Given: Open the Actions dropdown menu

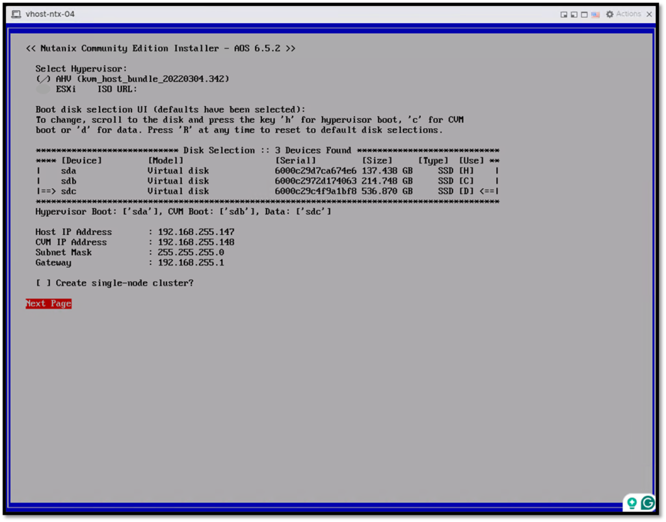Looking at the screenshot, I should 628,14.
